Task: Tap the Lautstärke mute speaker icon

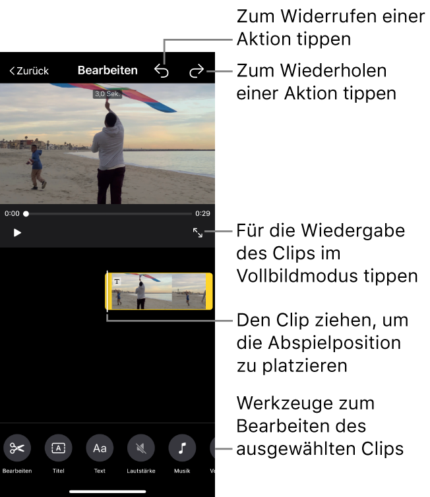Action: click(x=141, y=448)
